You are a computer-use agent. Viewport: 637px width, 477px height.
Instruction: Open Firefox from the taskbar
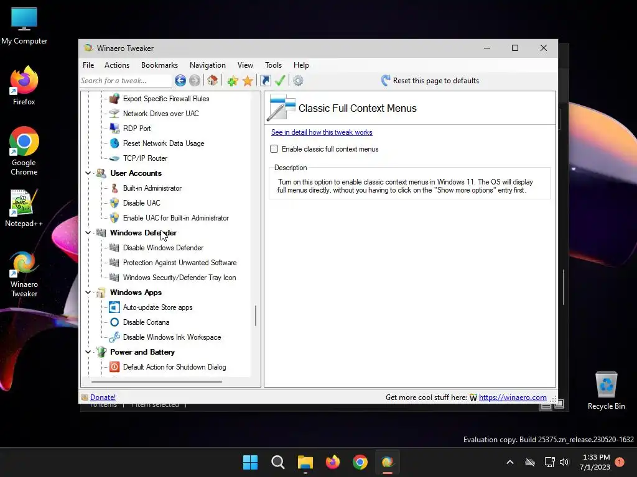333,462
